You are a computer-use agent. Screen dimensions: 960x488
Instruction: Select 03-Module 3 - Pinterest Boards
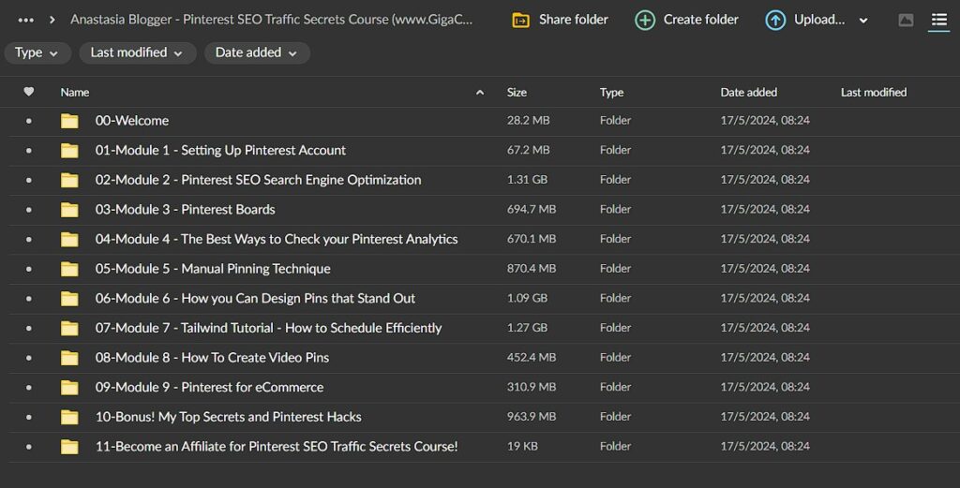185,209
